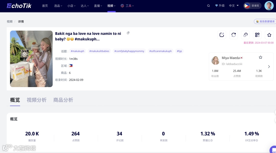Click the 最后更新 timestamp text
The height and width of the screenshot is (153, 276).
pos(259,43)
